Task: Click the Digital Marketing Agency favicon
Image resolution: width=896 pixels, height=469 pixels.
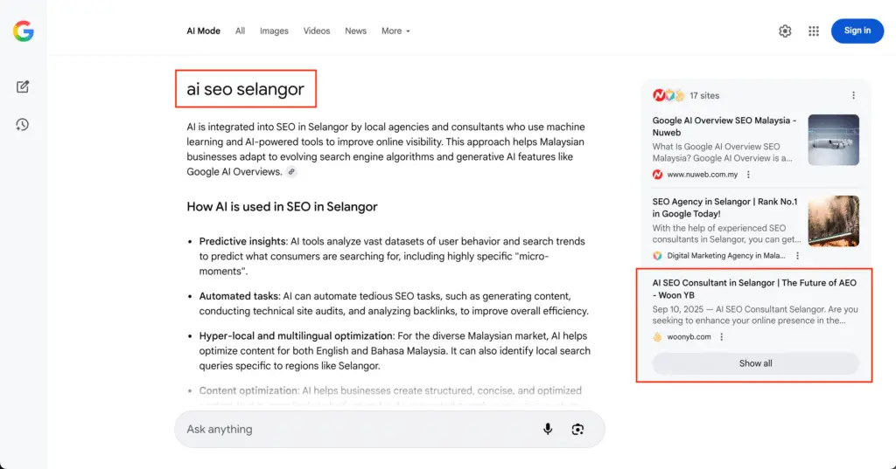Action: (x=658, y=256)
